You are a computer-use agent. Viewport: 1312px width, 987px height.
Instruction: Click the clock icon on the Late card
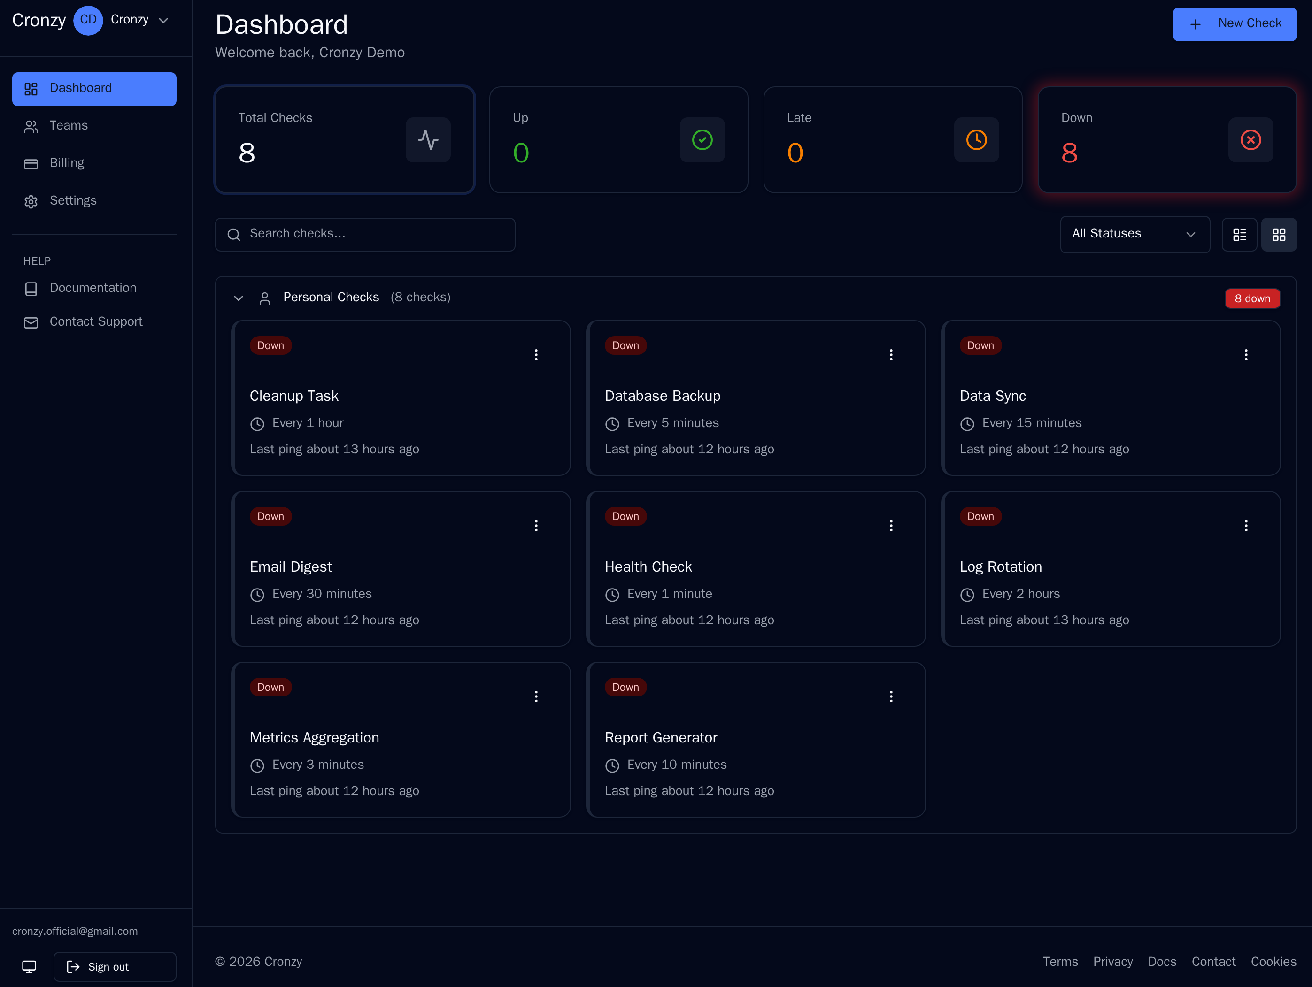coord(976,140)
